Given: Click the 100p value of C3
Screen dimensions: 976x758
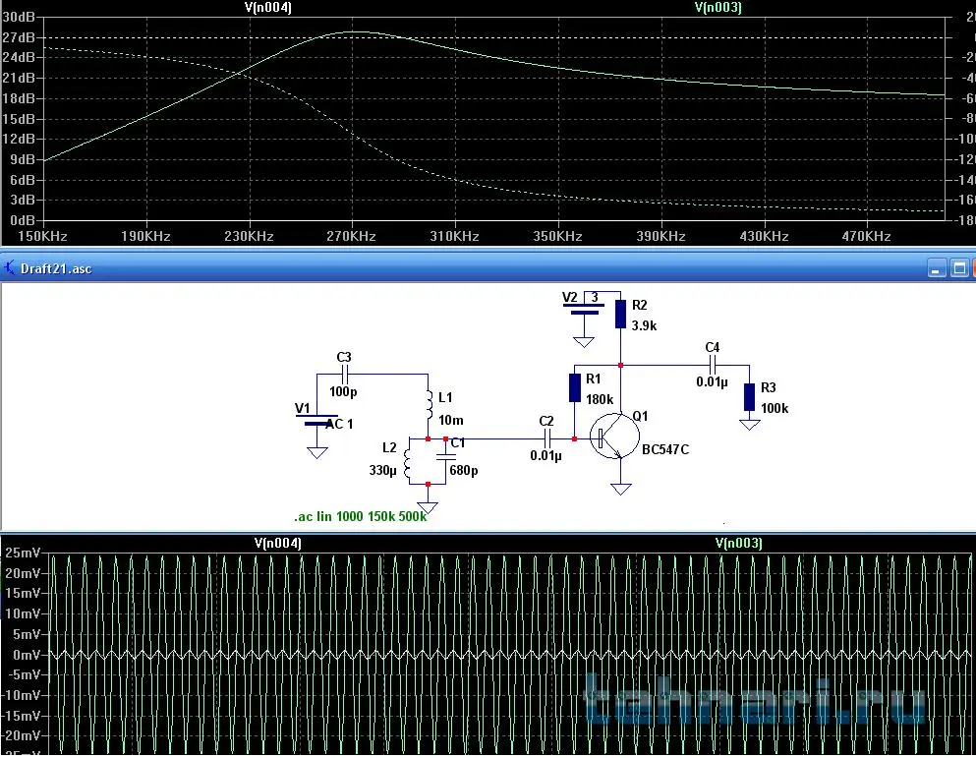Looking at the screenshot, I should point(343,391).
